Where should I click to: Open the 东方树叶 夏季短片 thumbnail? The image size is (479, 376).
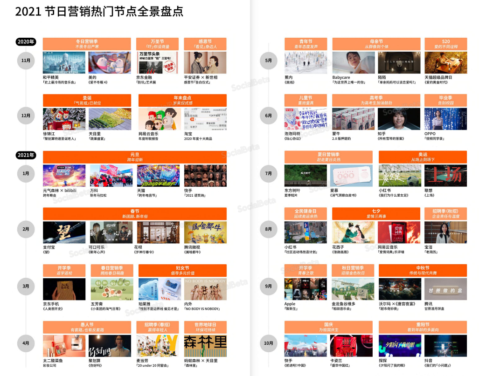click(x=306, y=176)
